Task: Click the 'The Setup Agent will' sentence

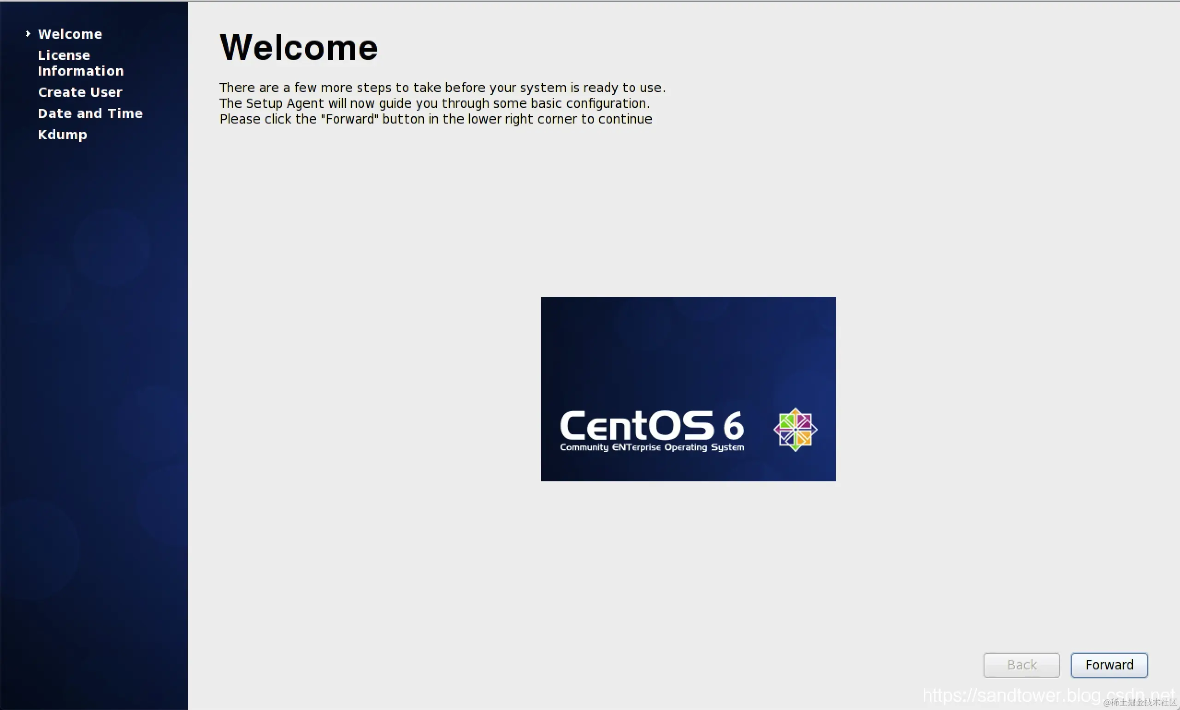Action: pyautogui.click(x=434, y=103)
